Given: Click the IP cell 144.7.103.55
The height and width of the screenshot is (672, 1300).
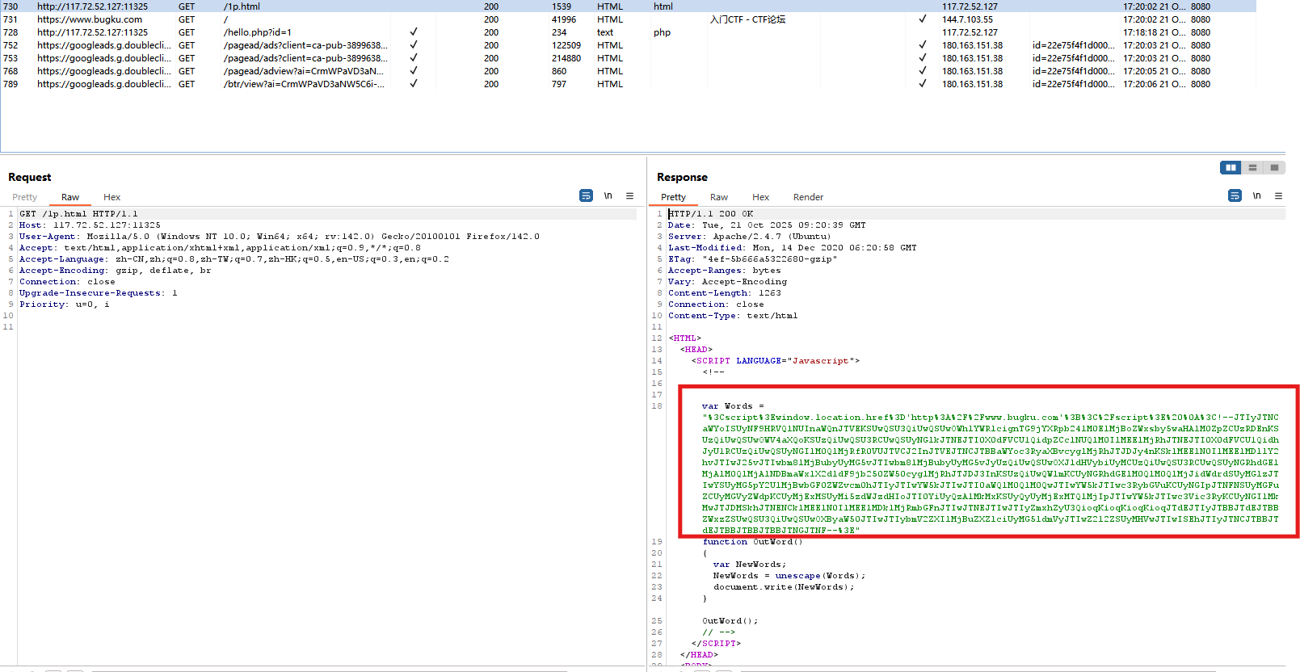Looking at the screenshot, I should (x=967, y=19).
